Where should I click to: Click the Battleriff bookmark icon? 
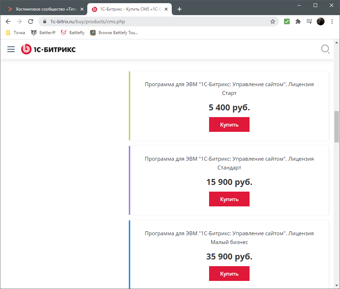point(33,32)
